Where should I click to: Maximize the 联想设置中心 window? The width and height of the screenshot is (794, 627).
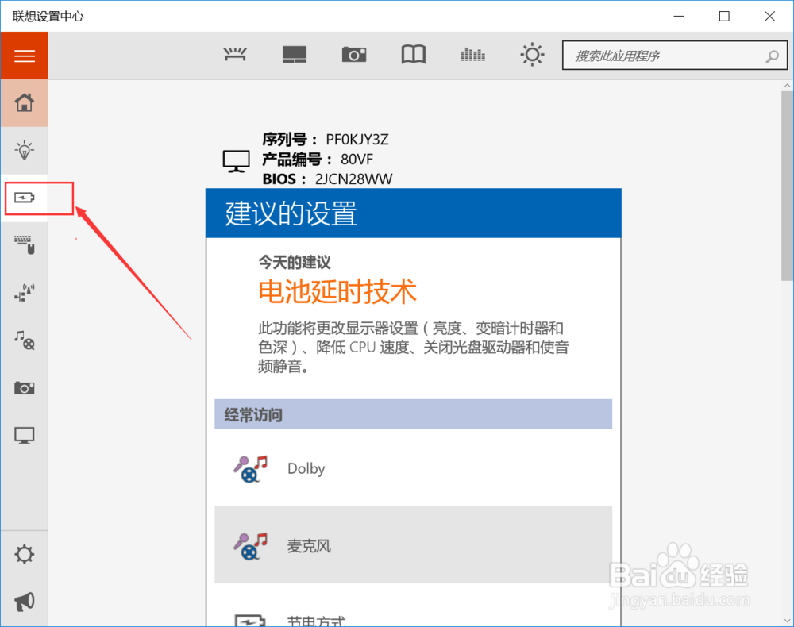[x=724, y=16]
